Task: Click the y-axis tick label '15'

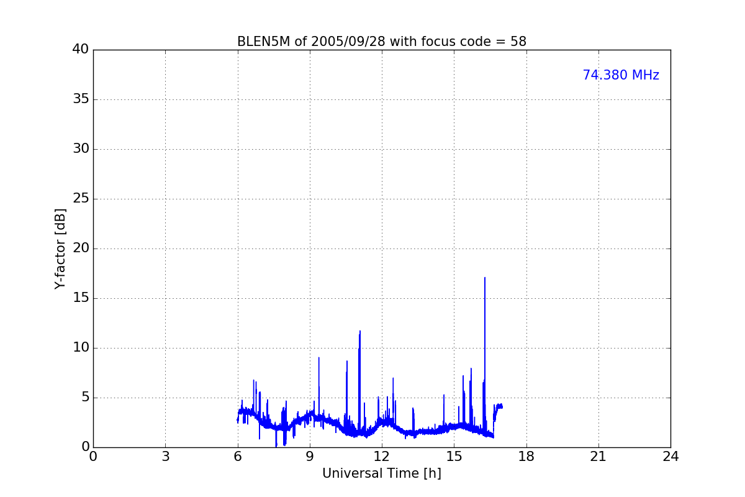Action: 81,298
